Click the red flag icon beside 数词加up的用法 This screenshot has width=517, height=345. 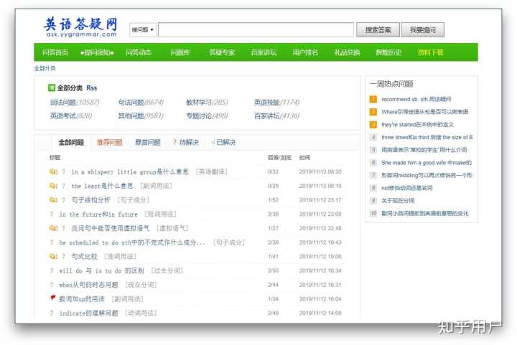pos(52,298)
